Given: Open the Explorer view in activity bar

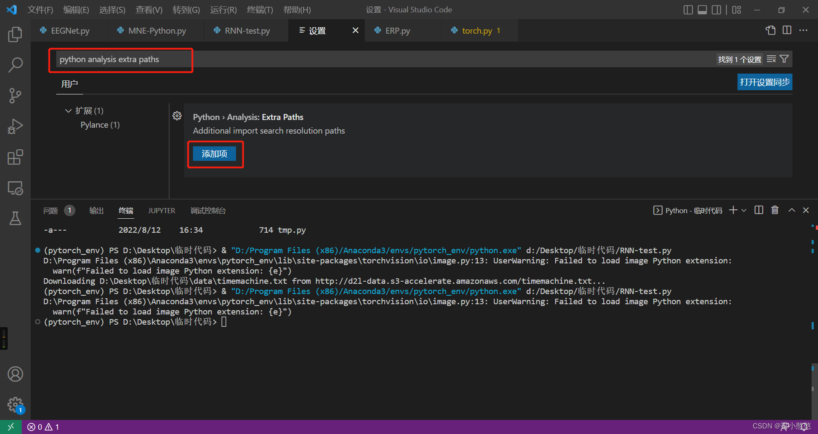Looking at the screenshot, I should pyautogui.click(x=15, y=34).
